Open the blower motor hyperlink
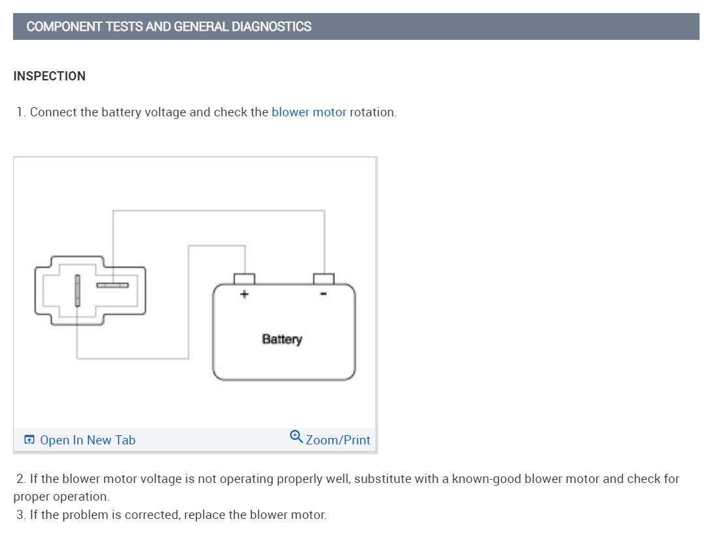The width and height of the screenshot is (710, 549). (x=309, y=112)
